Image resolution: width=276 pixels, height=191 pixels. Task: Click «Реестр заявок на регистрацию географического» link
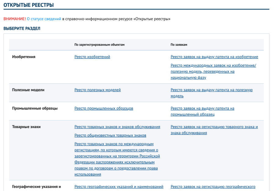(x=213, y=187)
